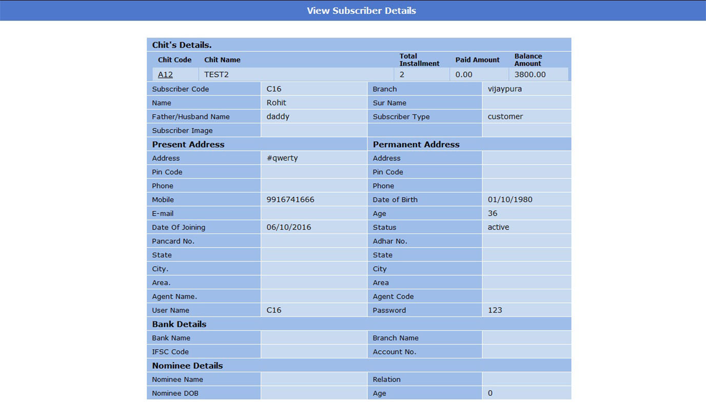The width and height of the screenshot is (706, 418).
Task: Click the Branch value vijaypura
Action: pos(505,89)
